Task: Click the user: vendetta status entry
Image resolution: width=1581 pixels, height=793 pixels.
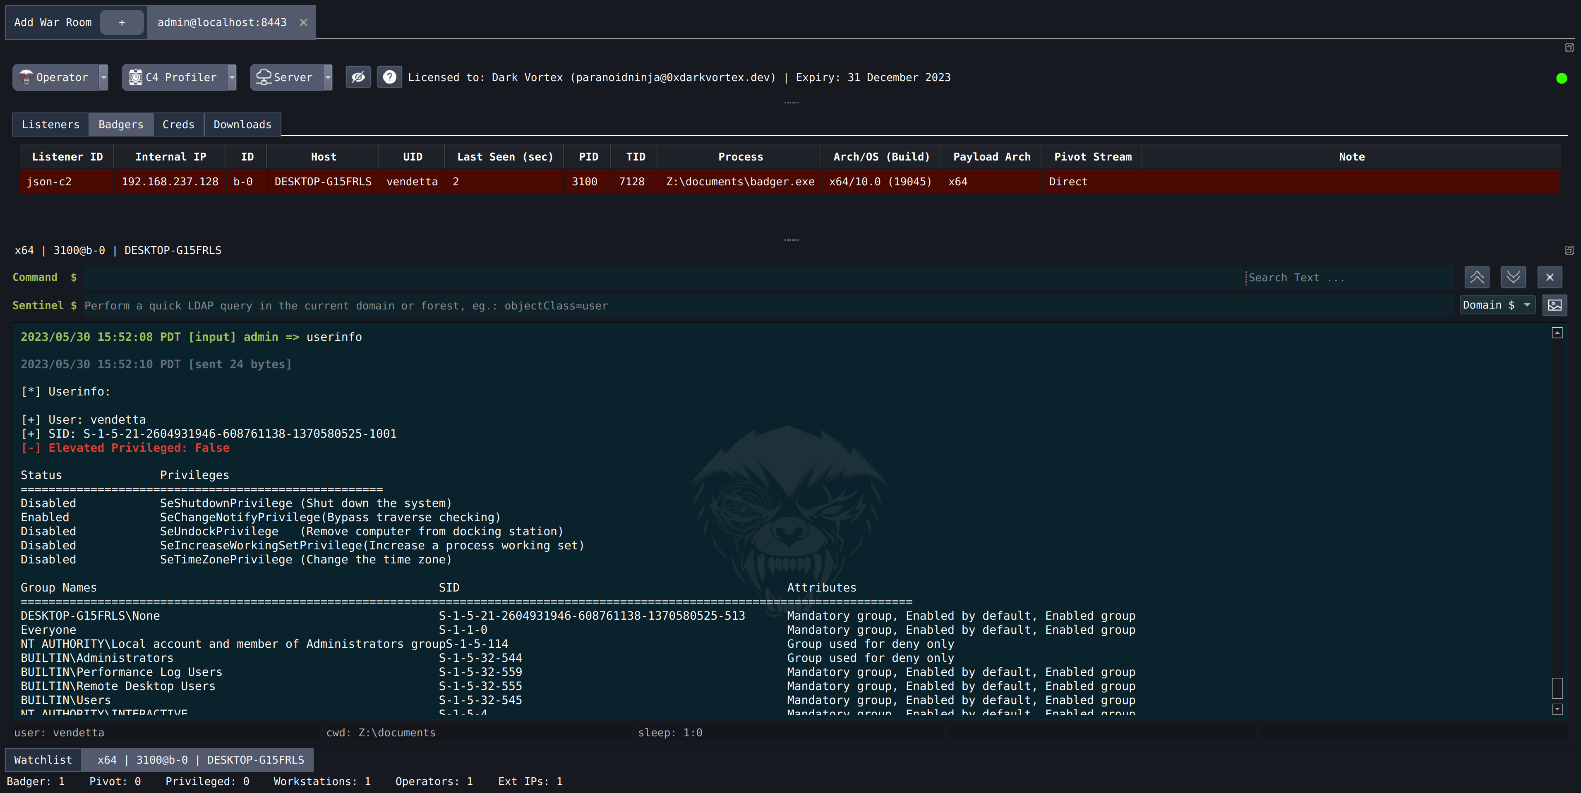Action: click(x=59, y=733)
